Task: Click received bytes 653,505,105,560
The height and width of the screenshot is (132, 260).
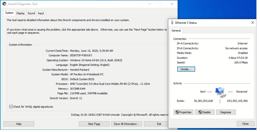Action: point(238,101)
